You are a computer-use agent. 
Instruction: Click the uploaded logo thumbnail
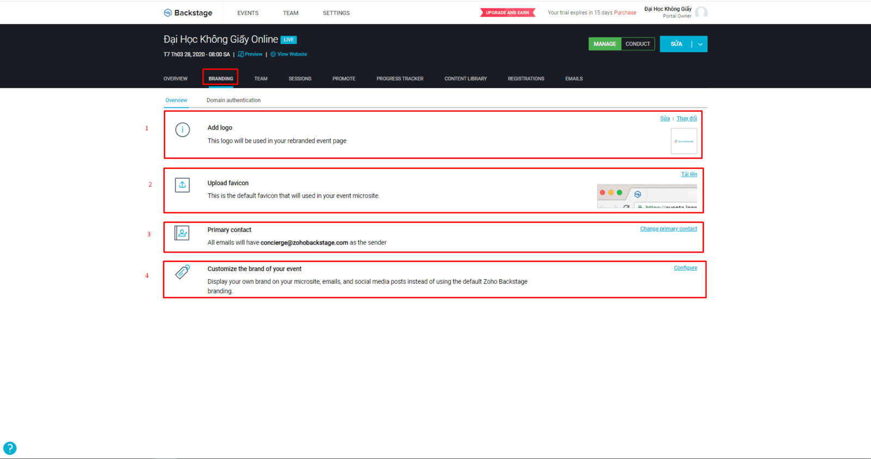pyautogui.click(x=684, y=141)
